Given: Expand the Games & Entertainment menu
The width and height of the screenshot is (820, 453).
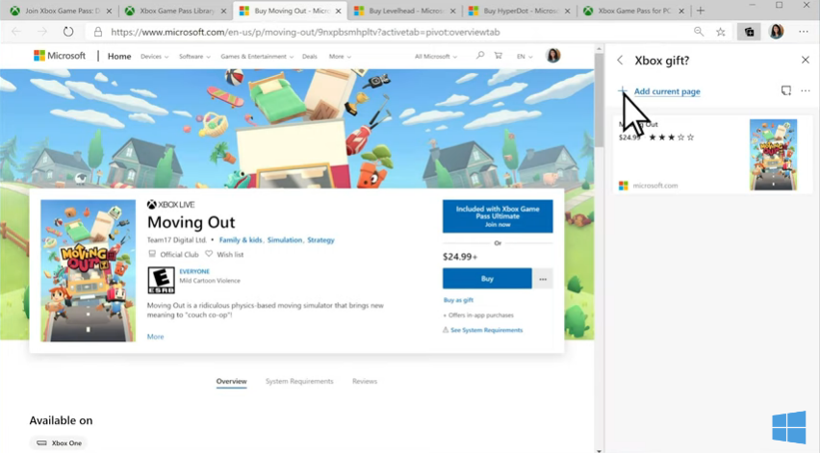Looking at the screenshot, I should pyautogui.click(x=257, y=57).
